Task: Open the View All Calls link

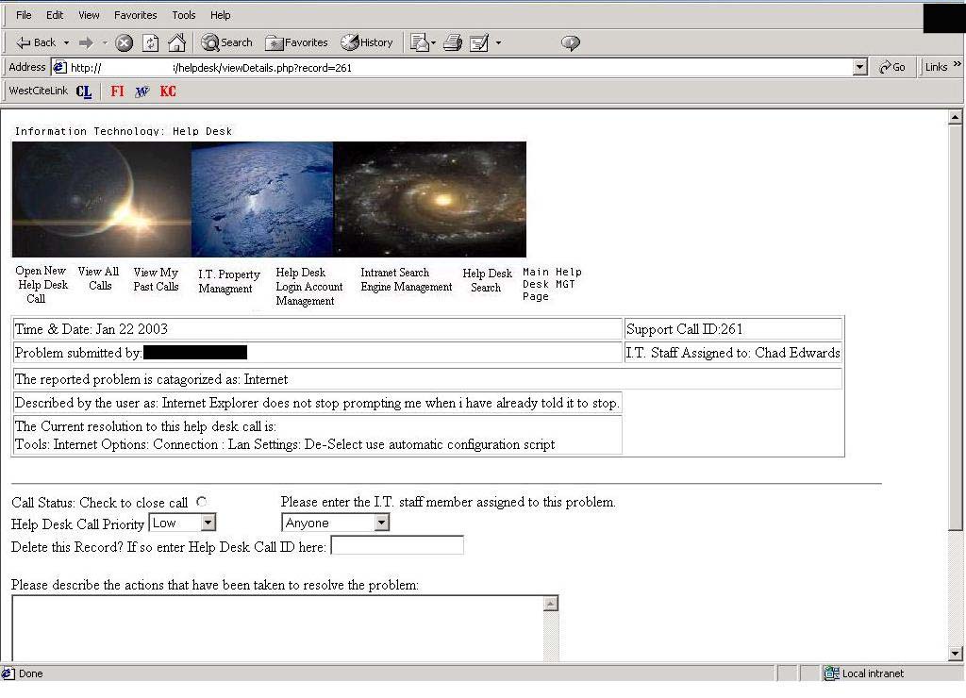Action: point(99,278)
